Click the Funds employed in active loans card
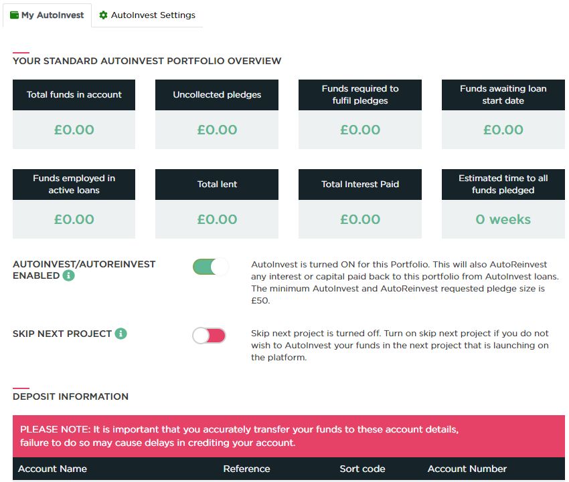Screen dimensions: 569x482 (74, 204)
